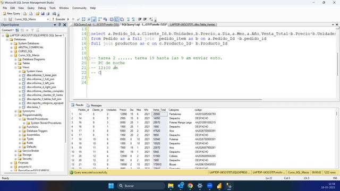Collapse code outline at line 14

(89, 34)
